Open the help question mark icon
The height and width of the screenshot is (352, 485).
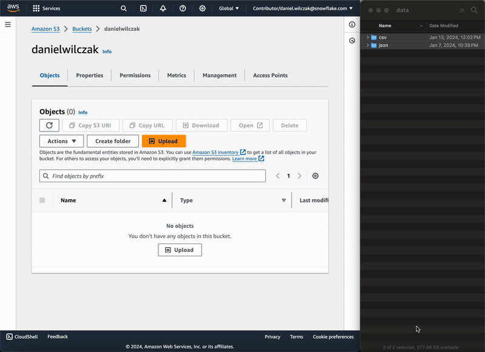pyautogui.click(x=182, y=8)
